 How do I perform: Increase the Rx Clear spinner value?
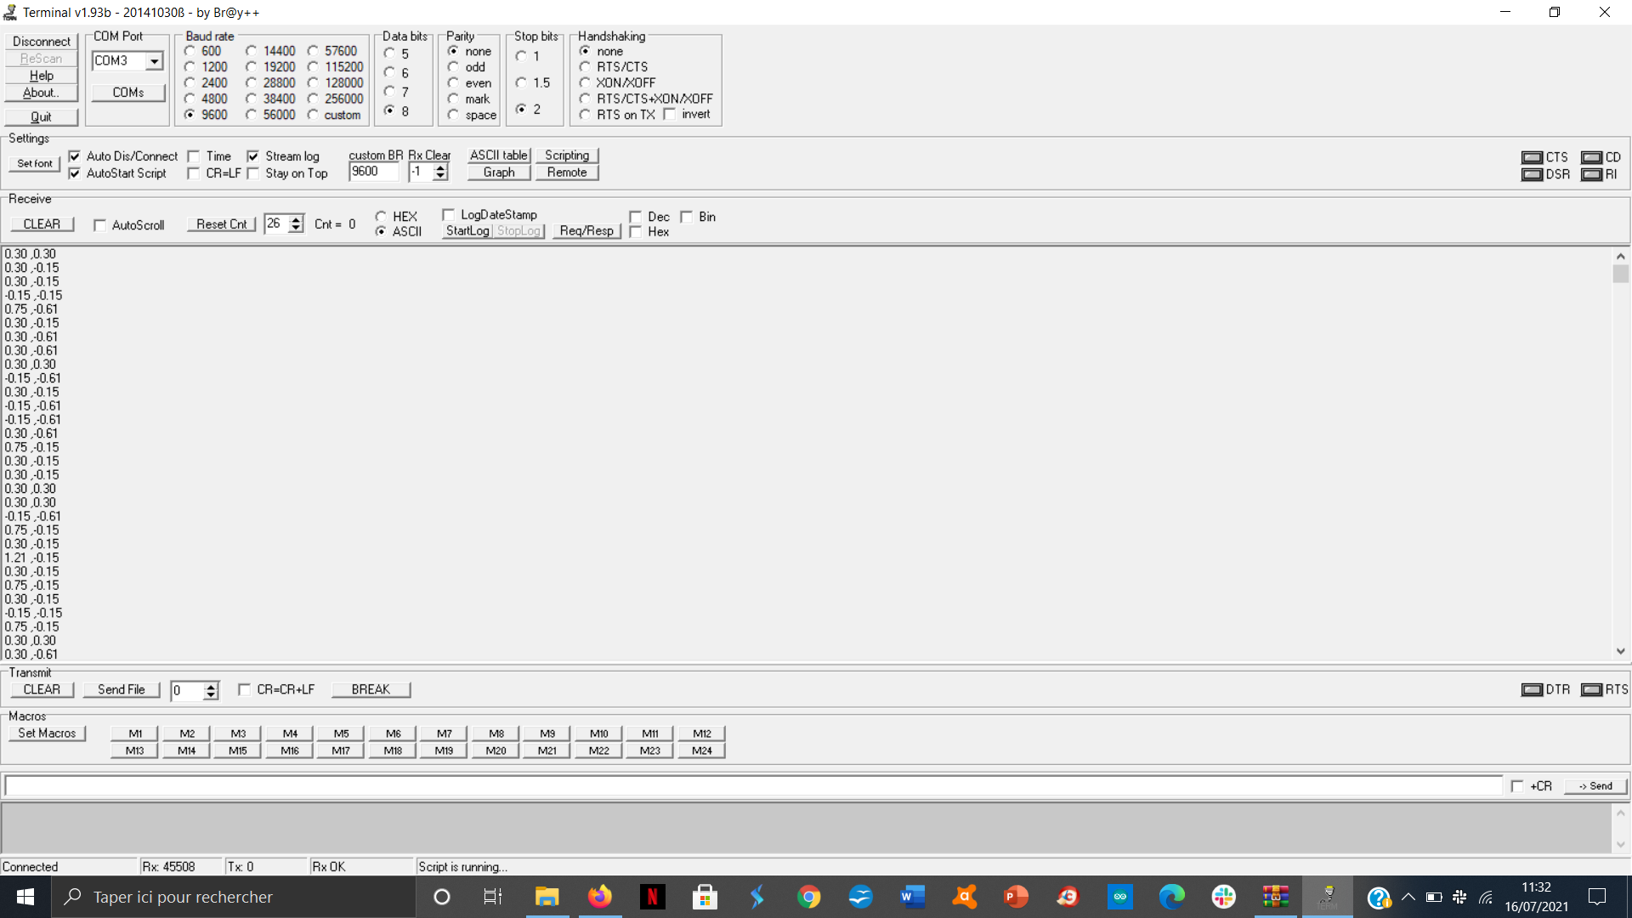(440, 167)
